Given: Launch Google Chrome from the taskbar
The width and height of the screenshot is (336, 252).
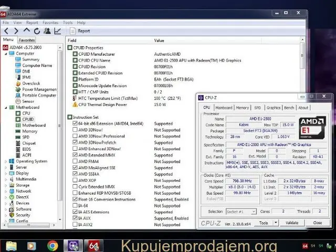Looking at the screenshot, I should pos(52,245).
